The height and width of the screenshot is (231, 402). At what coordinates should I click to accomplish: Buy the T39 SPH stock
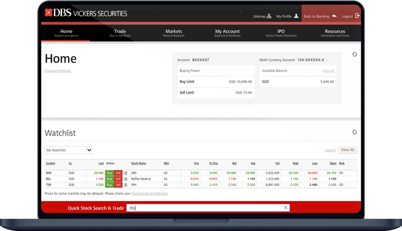tap(109, 185)
